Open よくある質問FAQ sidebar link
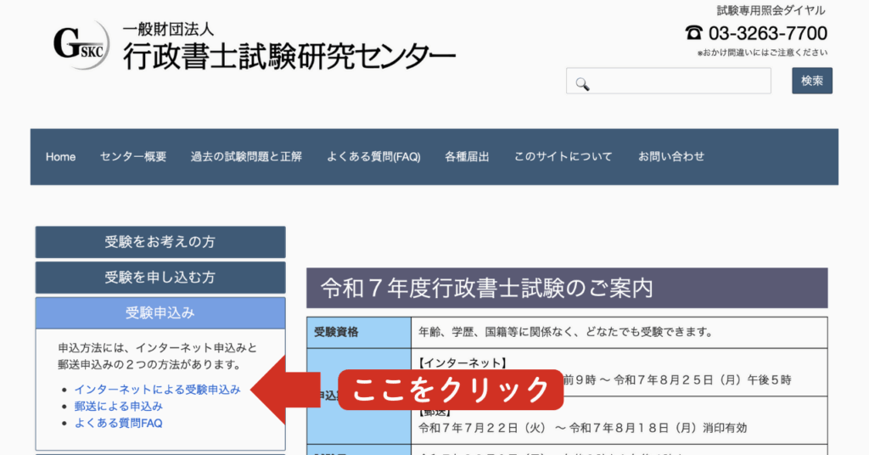This screenshot has width=869, height=455. 118,422
